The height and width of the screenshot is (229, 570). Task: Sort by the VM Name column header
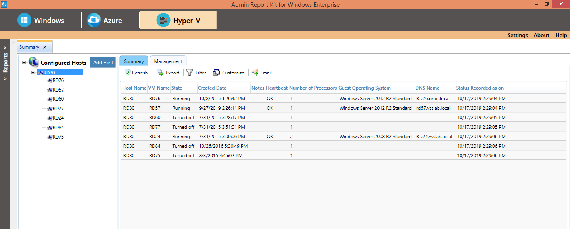click(159, 88)
